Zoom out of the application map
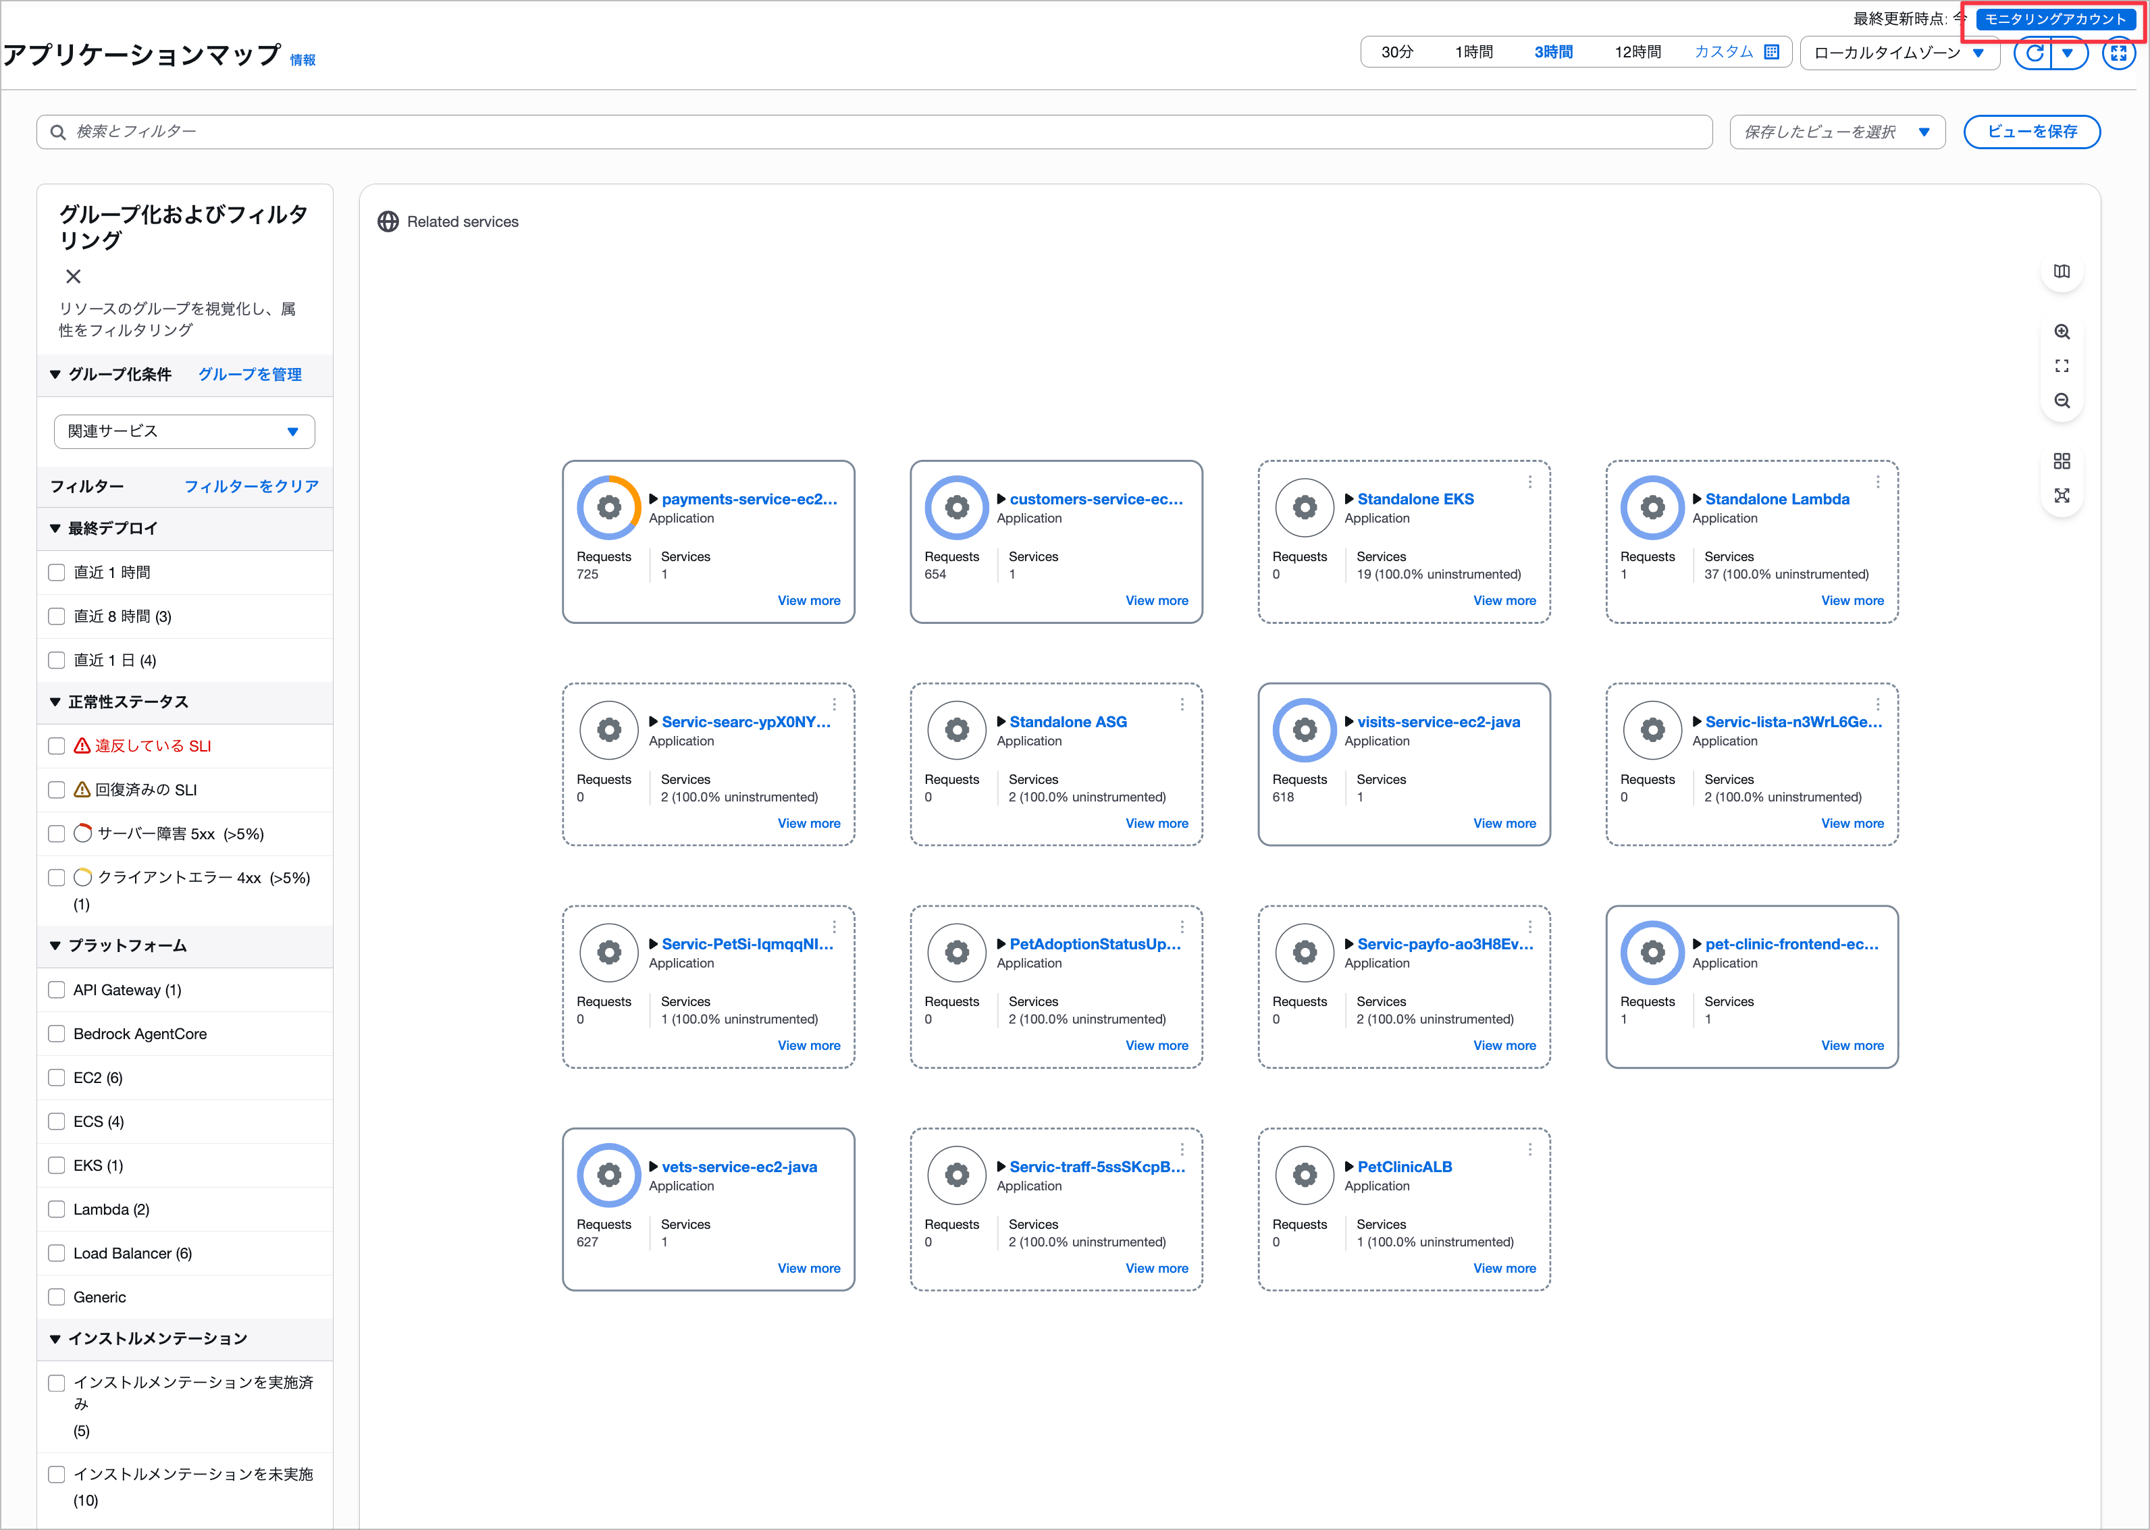The image size is (2150, 1530). point(2062,400)
